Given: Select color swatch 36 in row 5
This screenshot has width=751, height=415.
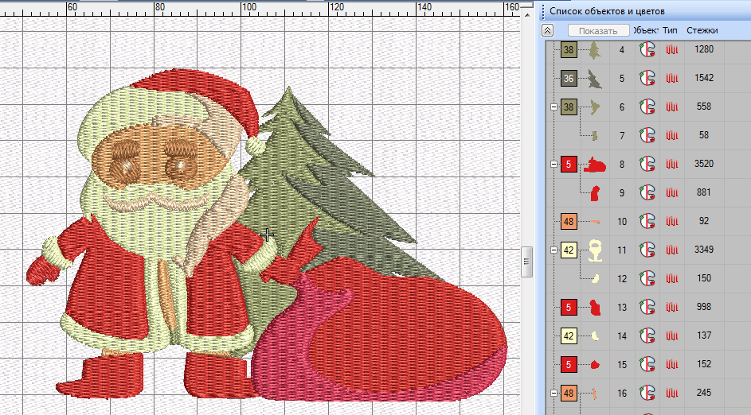Looking at the screenshot, I should tap(569, 79).
